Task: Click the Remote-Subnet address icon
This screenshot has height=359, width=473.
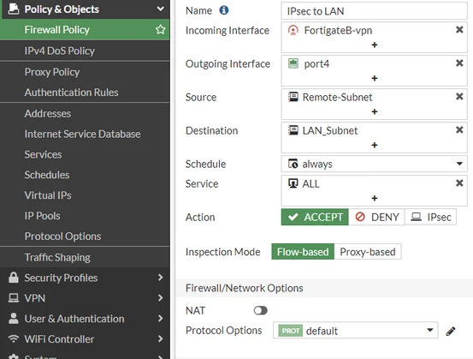Action: [293, 97]
